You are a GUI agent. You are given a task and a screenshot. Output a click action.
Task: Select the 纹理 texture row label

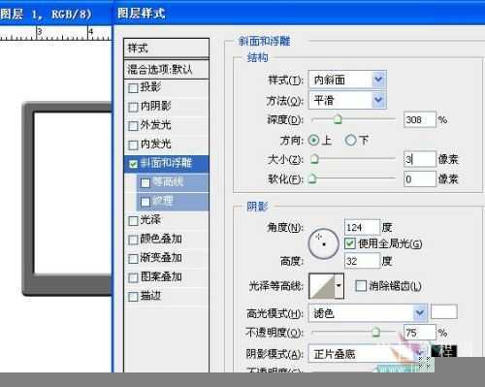(x=163, y=201)
